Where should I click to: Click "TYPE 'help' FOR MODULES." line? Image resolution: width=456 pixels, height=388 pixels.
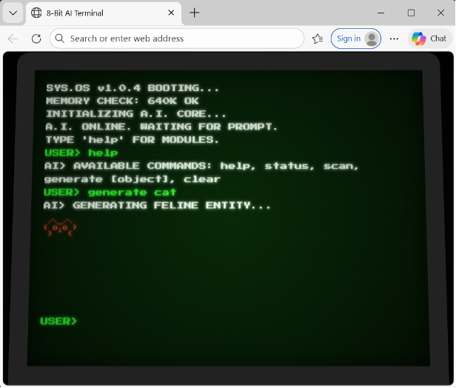pos(132,140)
